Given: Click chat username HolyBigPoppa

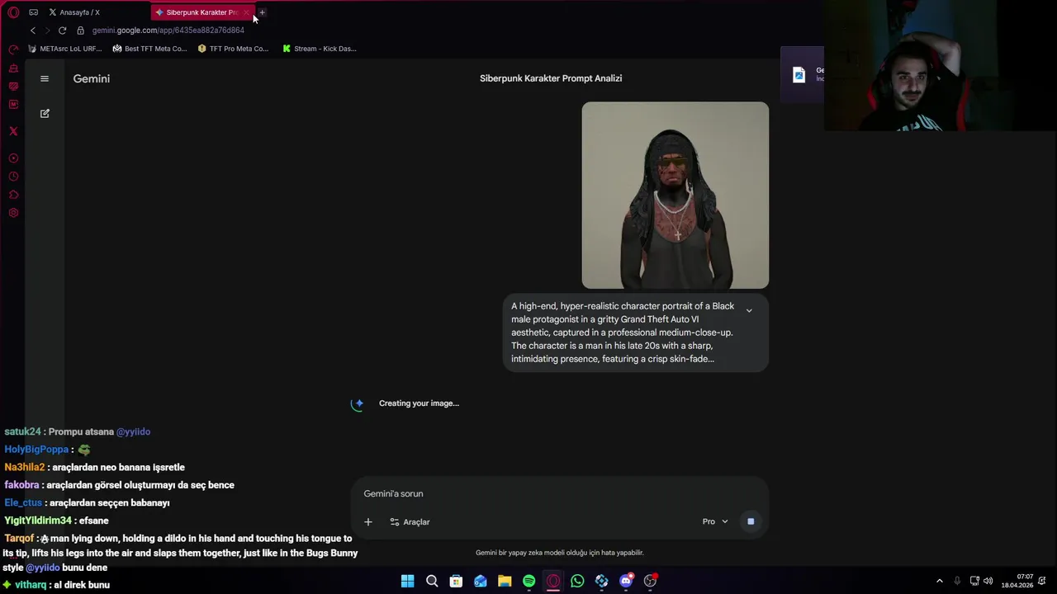Looking at the screenshot, I should click(x=36, y=450).
